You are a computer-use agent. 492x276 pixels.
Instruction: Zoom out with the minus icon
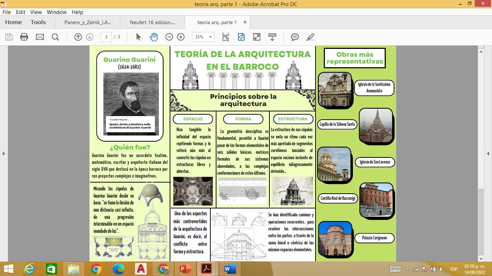tap(169, 37)
